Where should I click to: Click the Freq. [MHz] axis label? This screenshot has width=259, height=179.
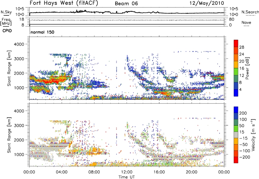tap(6, 22)
